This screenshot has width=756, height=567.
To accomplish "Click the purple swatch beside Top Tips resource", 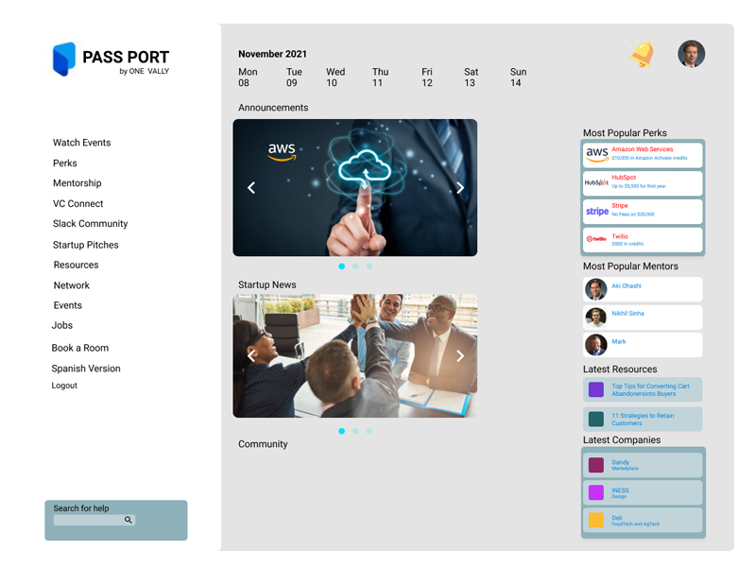I will (596, 388).
